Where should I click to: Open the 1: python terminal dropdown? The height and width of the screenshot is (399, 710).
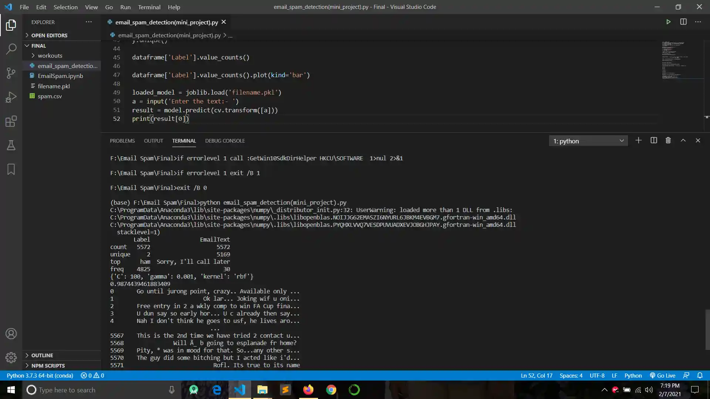click(588, 141)
